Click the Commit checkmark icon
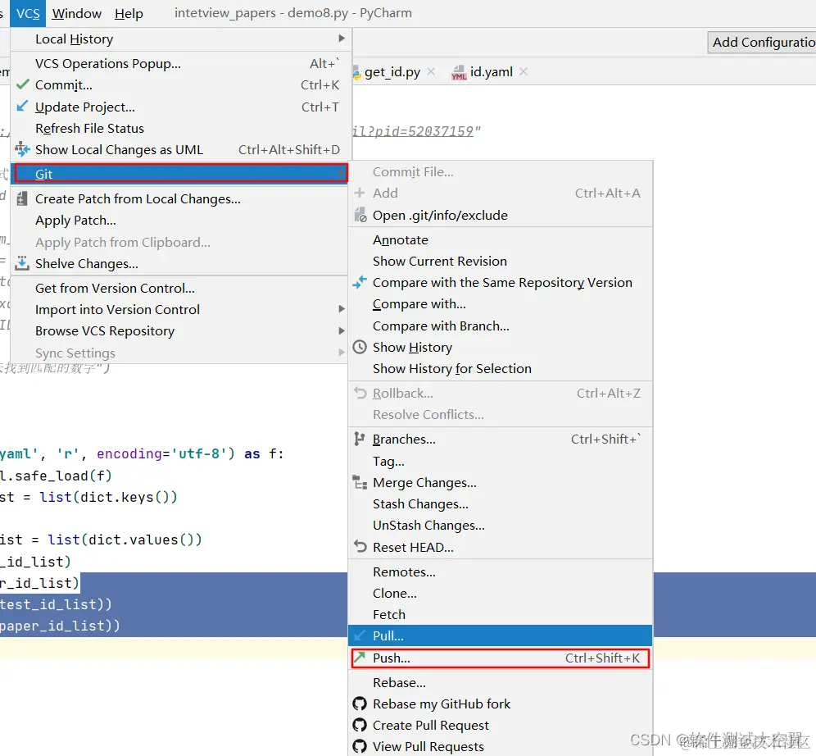 click(x=22, y=84)
